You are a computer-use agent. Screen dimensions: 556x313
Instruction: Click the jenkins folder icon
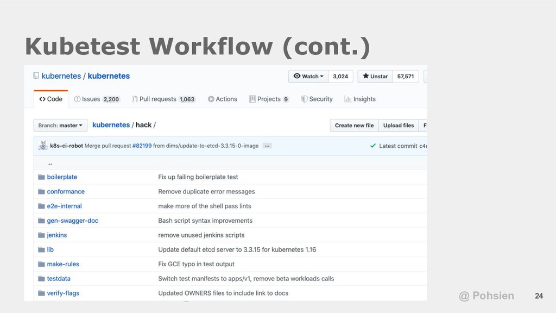pyautogui.click(x=41, y=235)
